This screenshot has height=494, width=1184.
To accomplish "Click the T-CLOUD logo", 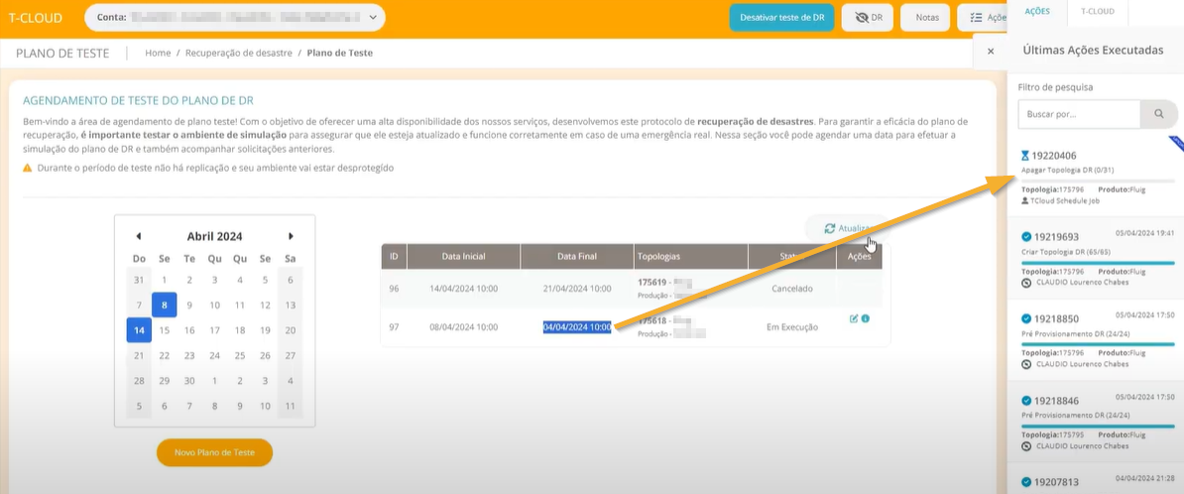I will (36, 18).
